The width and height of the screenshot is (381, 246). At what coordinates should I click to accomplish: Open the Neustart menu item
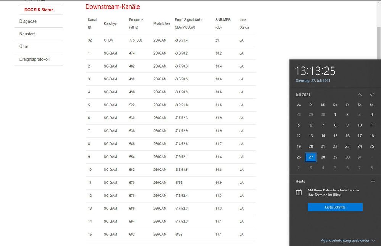27,34
